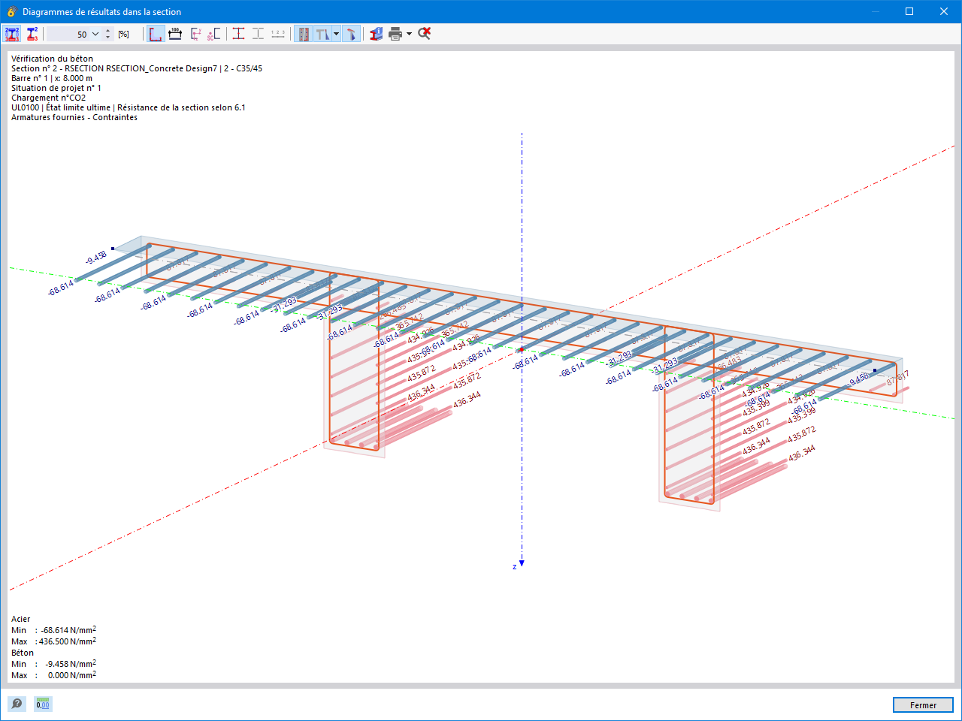962x721 pixels.
Task: Click the 'UL0100 | État limite ultime' line
Action: click(129, 107)
